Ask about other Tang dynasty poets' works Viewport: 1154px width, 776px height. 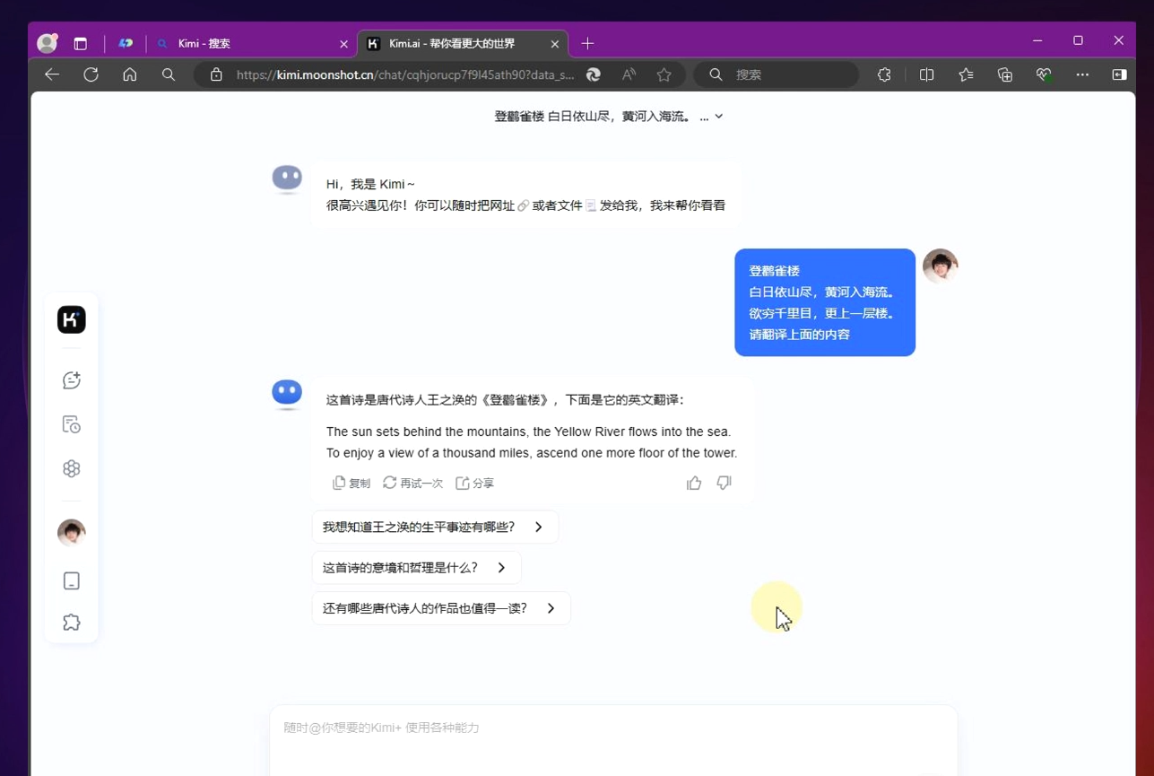pos(440,607)
